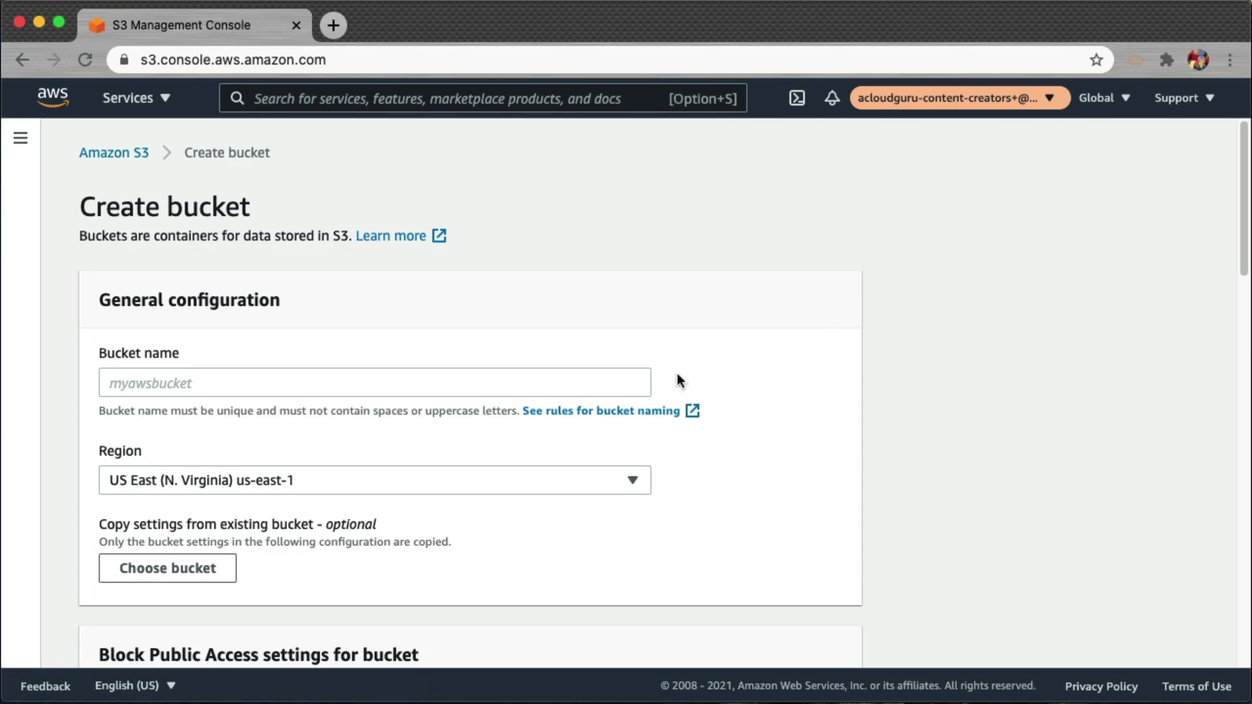Click the Bucket name input field

[374, 383]
